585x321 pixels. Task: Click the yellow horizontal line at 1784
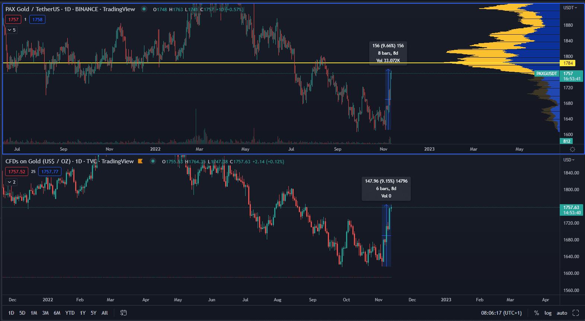[223, 63]
